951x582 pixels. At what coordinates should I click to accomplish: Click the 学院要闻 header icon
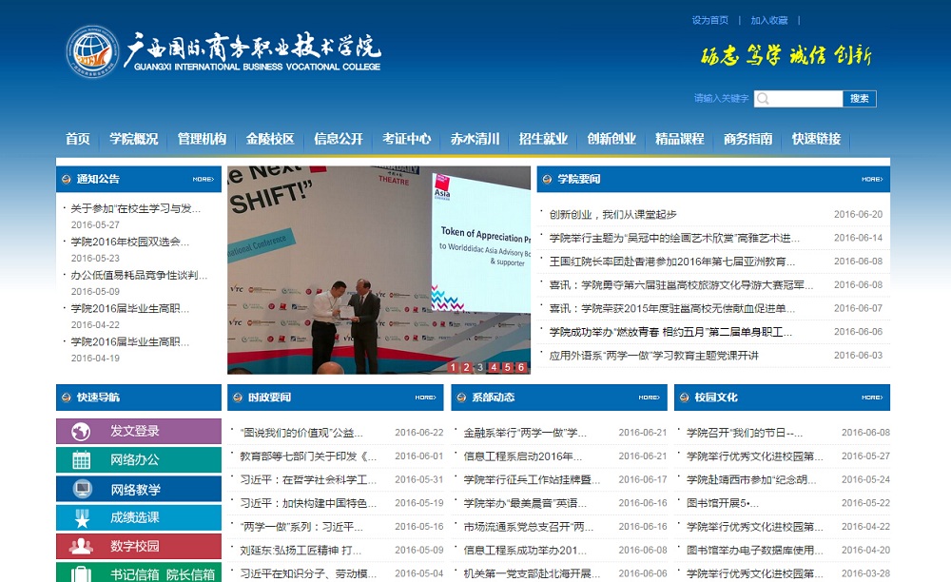point(547,180)
